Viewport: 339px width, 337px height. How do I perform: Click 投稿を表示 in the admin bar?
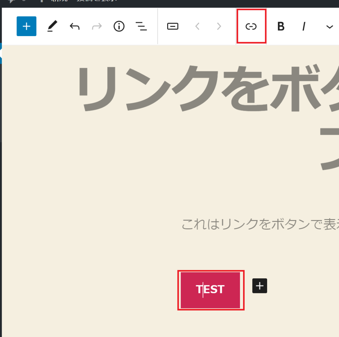click(x=96, y=1)
